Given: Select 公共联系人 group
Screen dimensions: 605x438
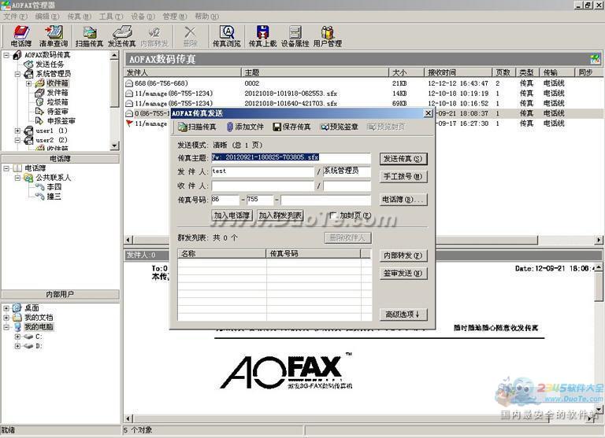Looking at the screenshot, I should point(54,178).
